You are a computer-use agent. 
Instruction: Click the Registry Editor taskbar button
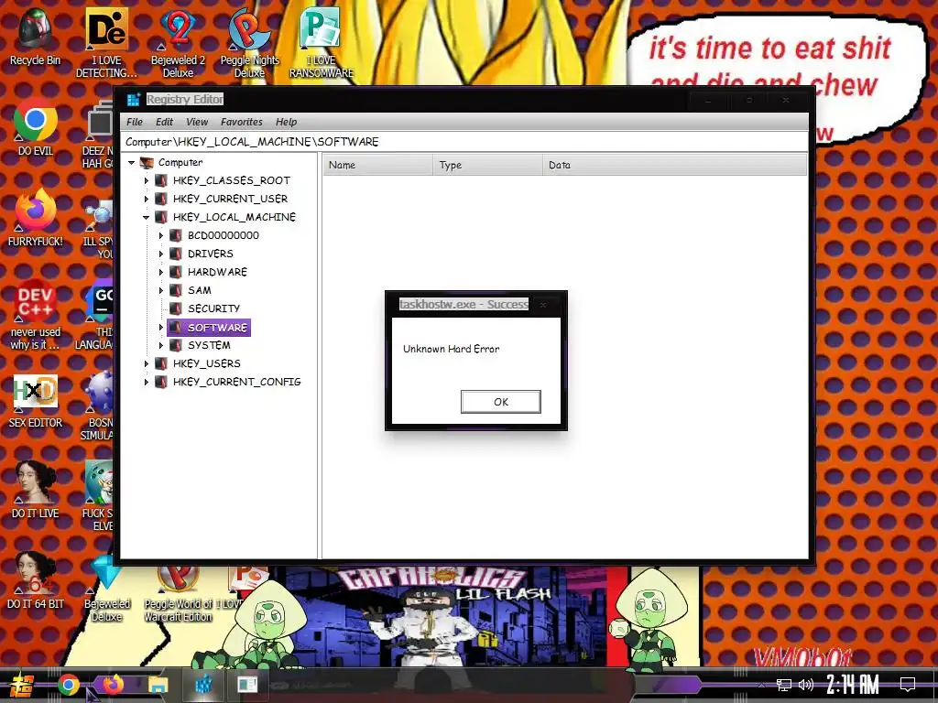203,685
